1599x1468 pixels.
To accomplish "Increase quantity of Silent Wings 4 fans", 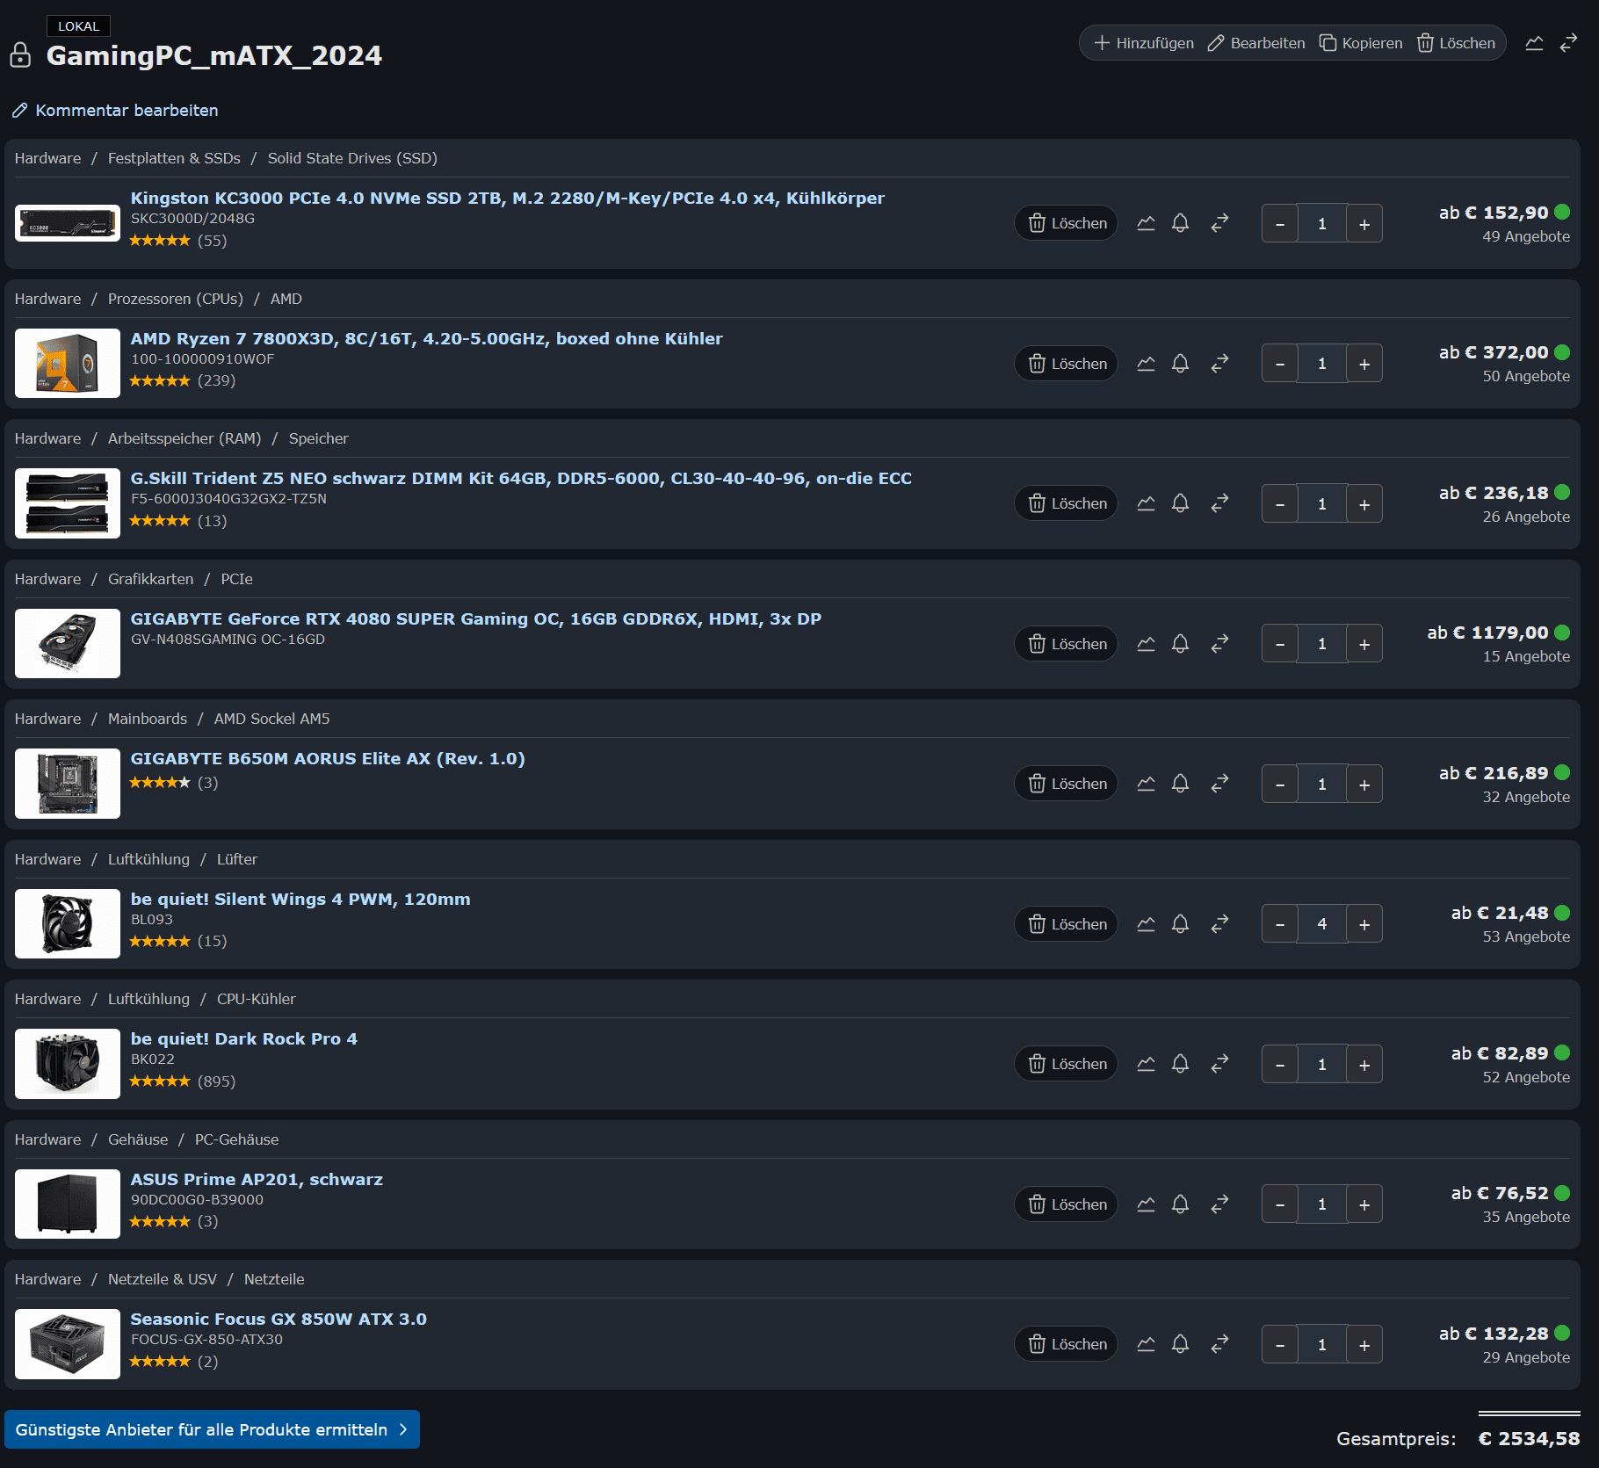I will click(x=1364, y=924).
